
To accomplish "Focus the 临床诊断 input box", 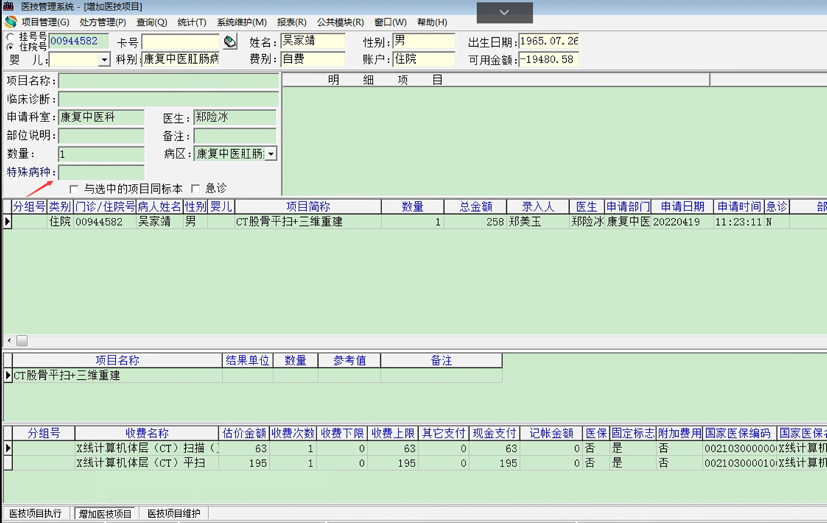I will point(169,99).
